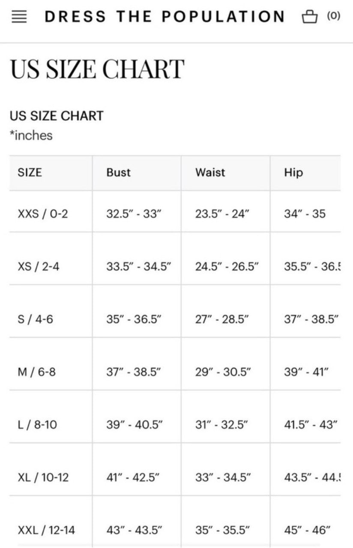
Task: Open the shopping bag cart icon
Action: coord(310,17)
